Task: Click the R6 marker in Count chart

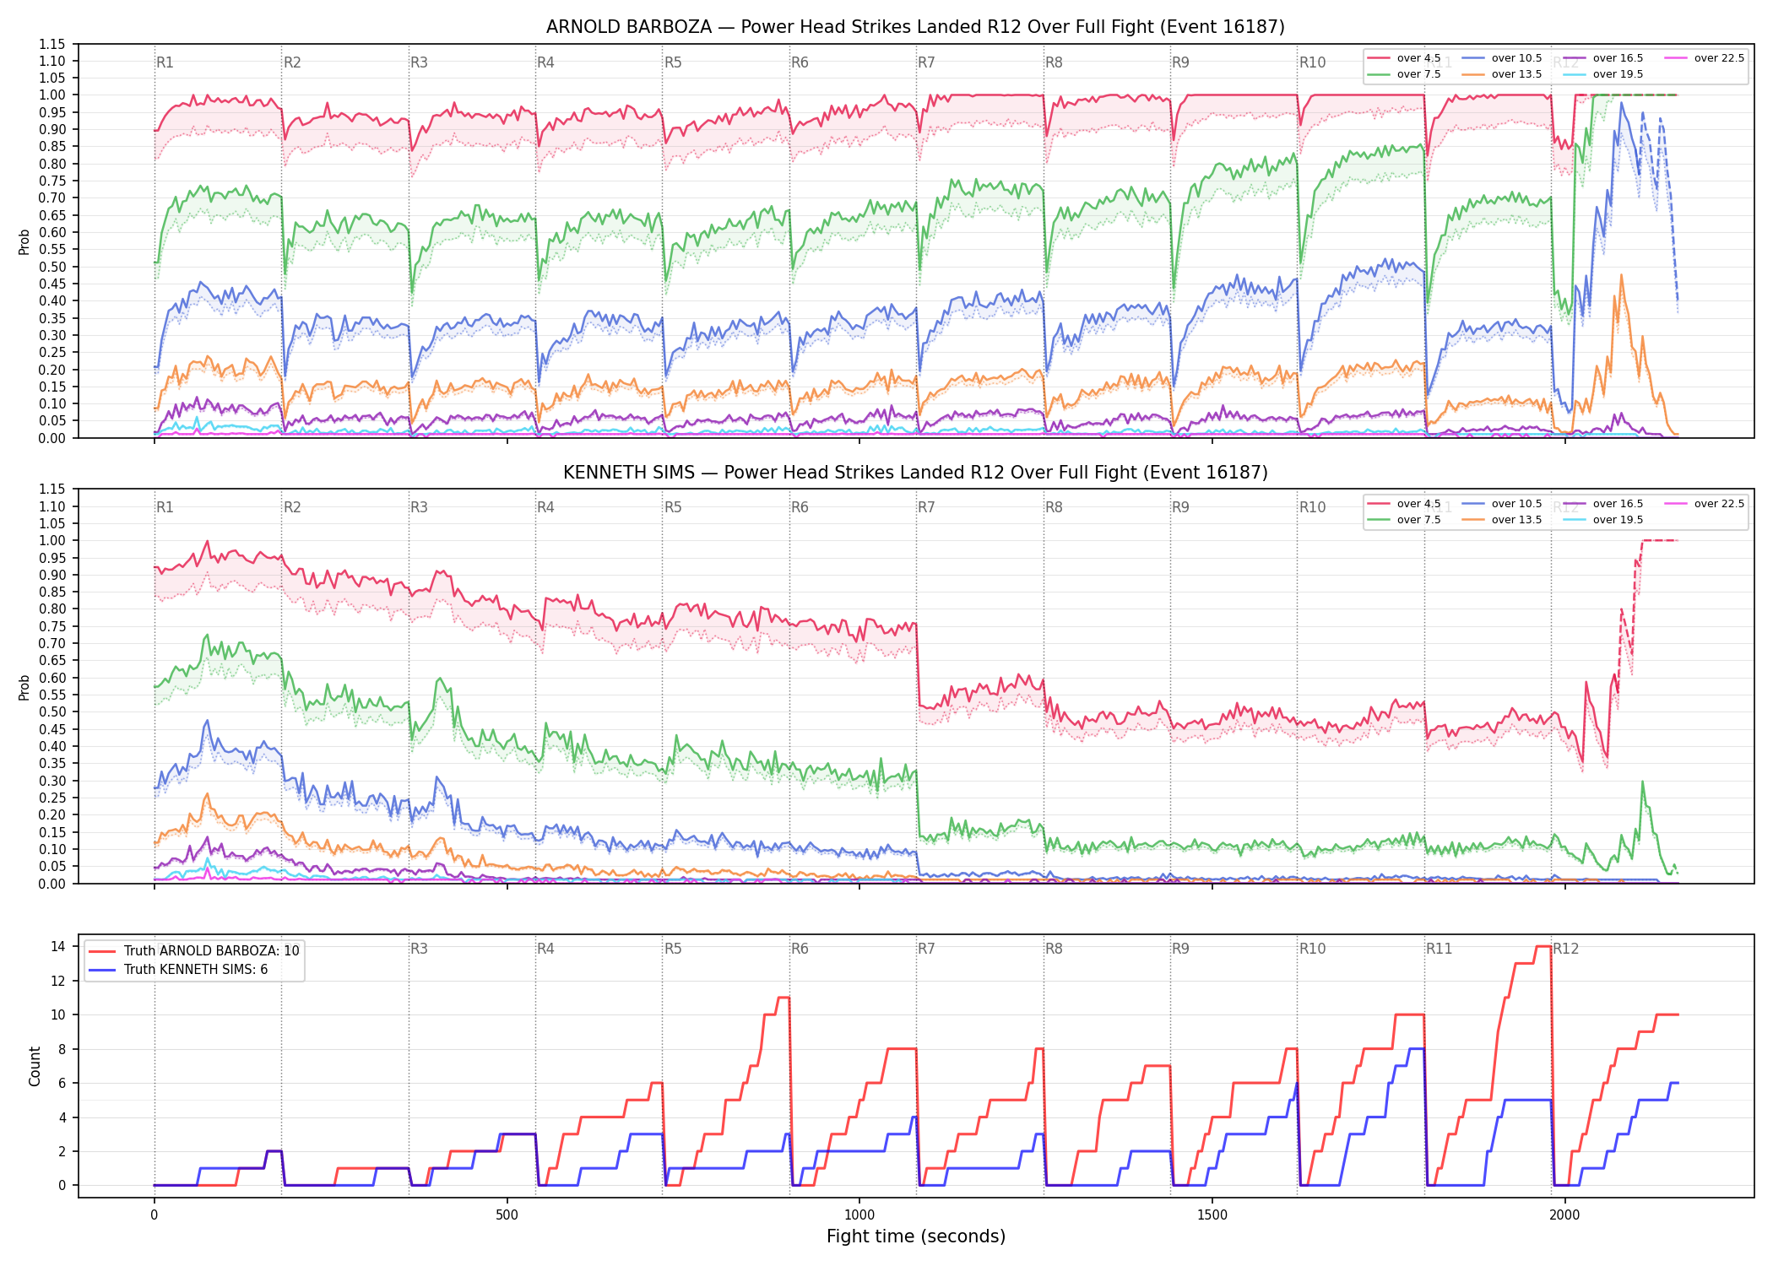Action: pyautogui.click(x=800, y=949)
